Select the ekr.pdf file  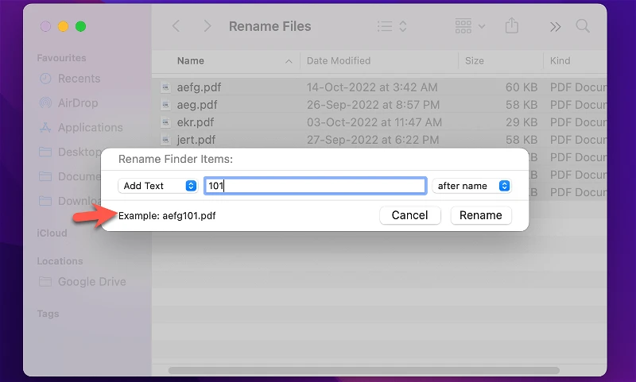(195, 122)
